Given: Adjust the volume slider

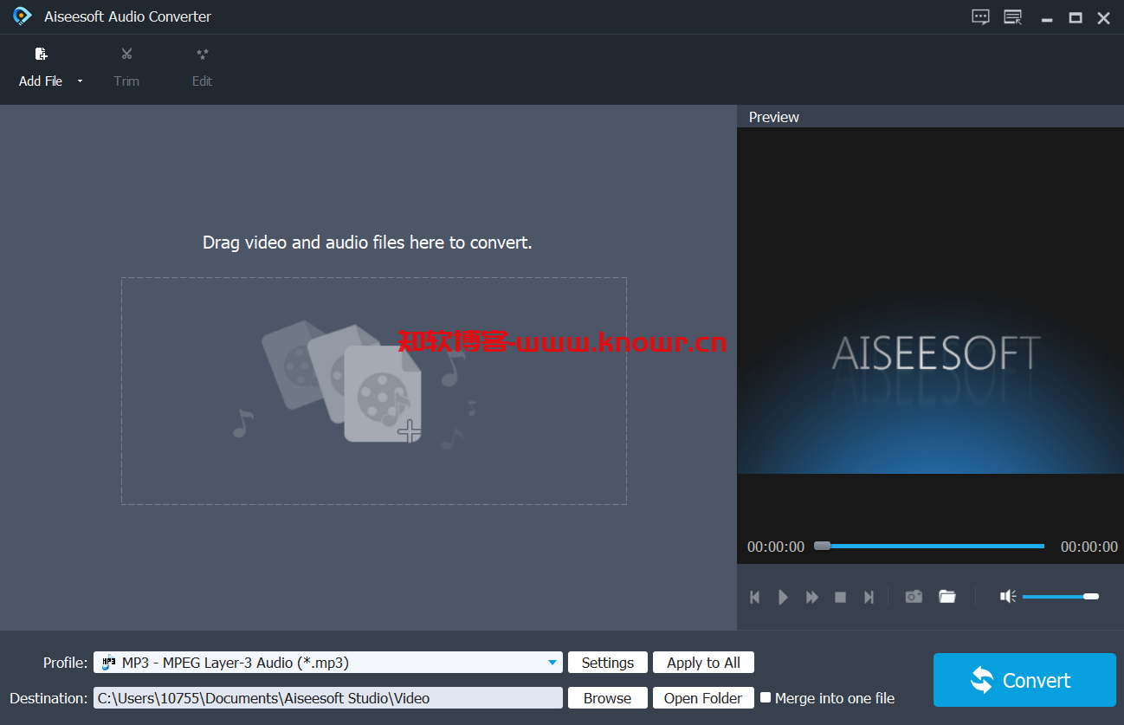Looking at the screenshot, I should 1060,596.
